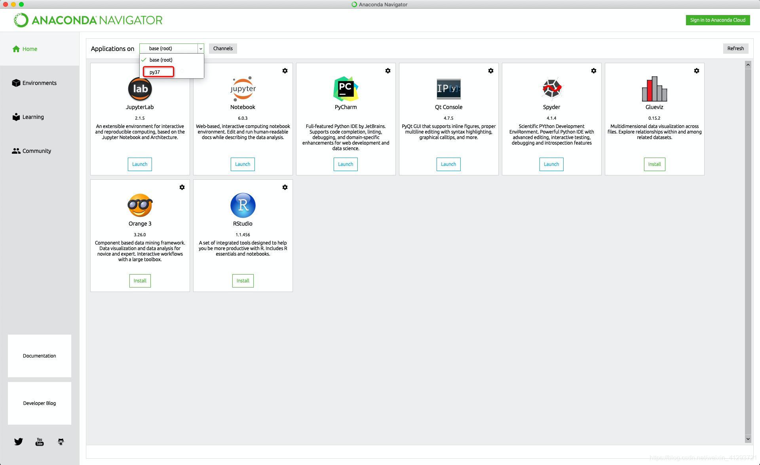Launch JupyterLab

pos(140,164)
